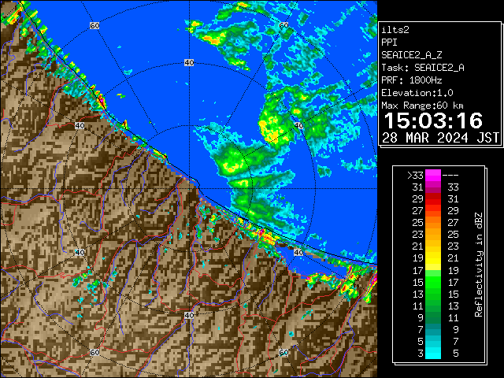Click the radar origin at range rings' center
Viewport: 504px width, 378px height.
coord(189,189)
